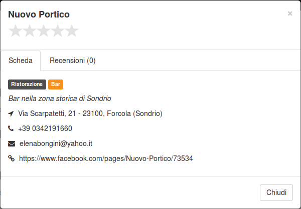The height and width of the screenshot is (209, 301).
Task: Click the envelope email icon
Action: pyautogui.click(x=12, y=143)
